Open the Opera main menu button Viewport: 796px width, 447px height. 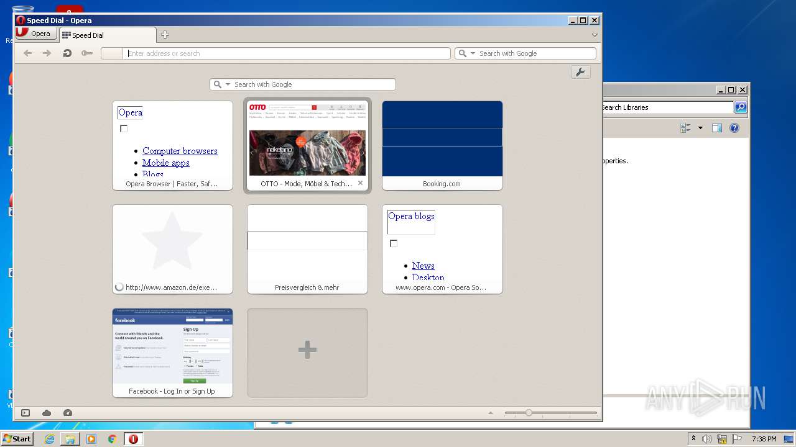[x=35, y=34]
